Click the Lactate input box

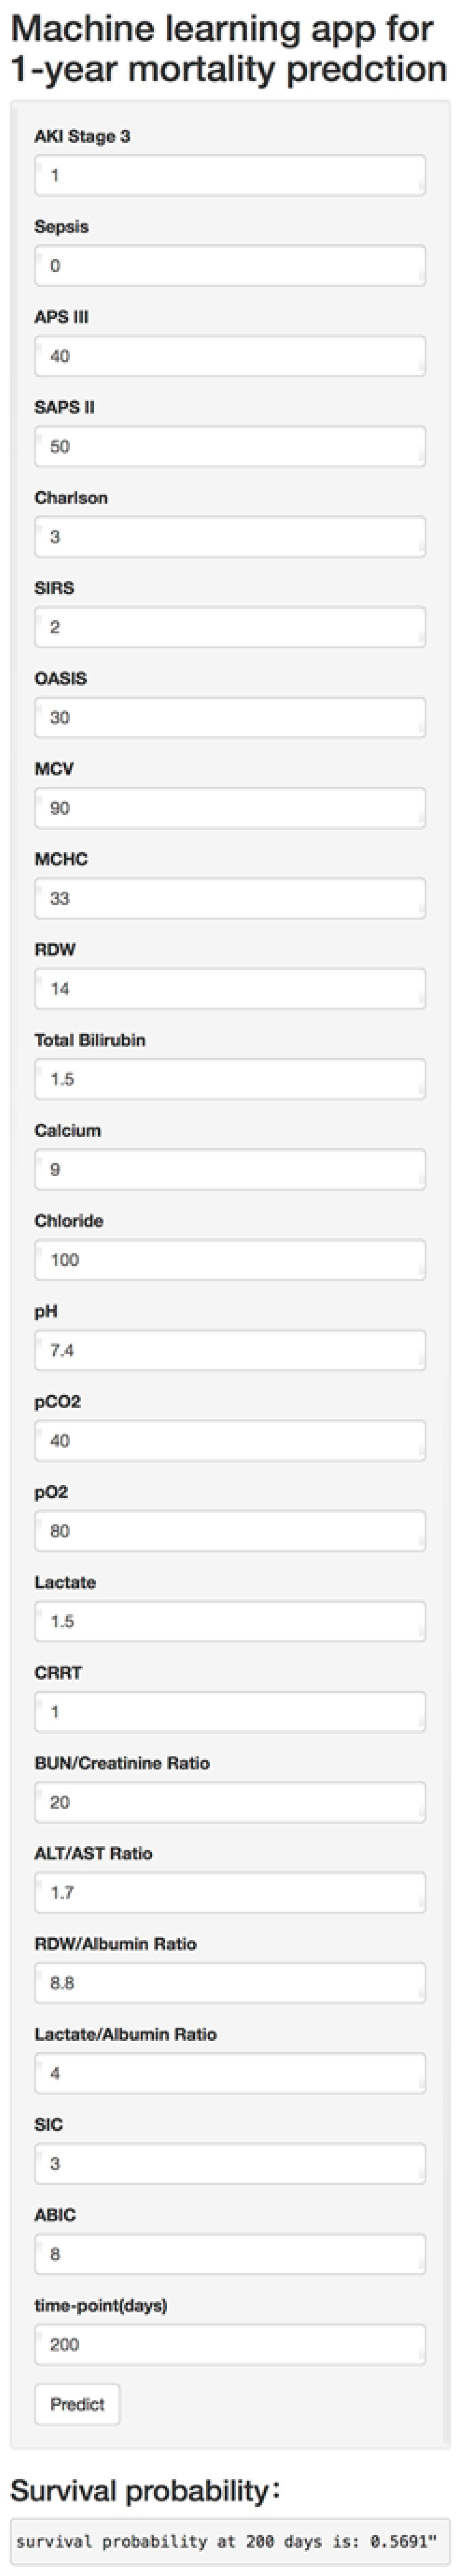230,1621
